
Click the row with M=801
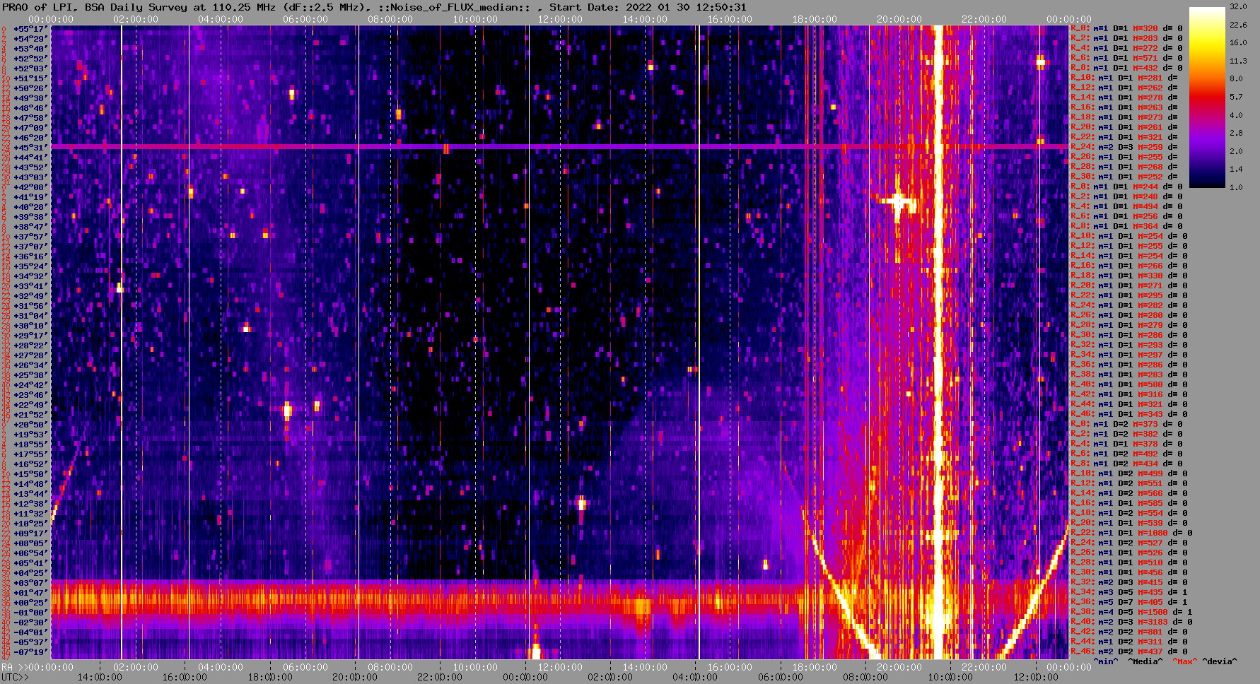click(1129, 632)
